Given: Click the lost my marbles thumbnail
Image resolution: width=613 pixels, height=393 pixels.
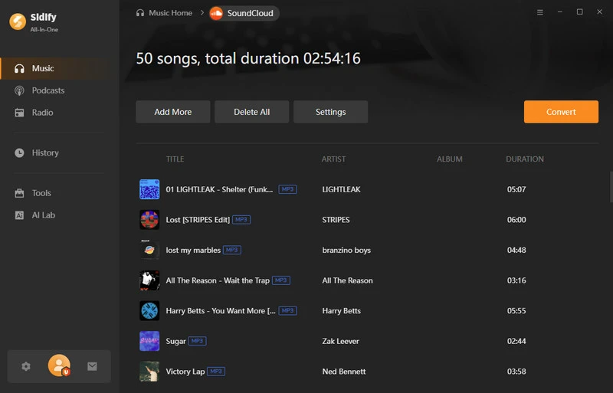Looking at the screenshot, I should [149, 250].
